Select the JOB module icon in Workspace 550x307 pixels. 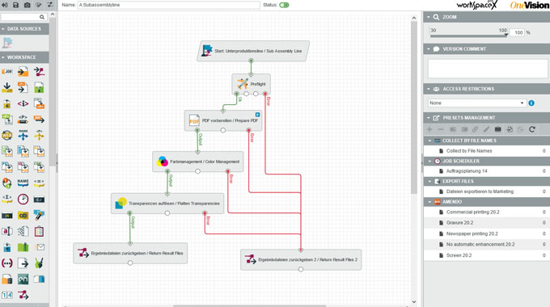coord(7,71)
